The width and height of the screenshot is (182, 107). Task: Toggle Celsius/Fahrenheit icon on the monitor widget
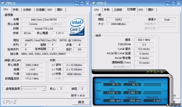(155, 72)
